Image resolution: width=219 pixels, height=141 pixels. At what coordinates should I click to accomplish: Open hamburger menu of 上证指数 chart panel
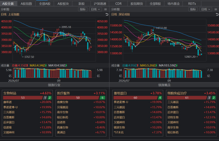point(105,9)
